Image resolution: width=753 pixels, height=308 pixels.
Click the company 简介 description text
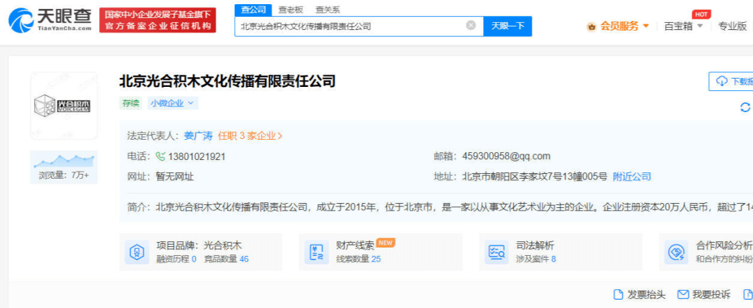(x=454, y=207)
